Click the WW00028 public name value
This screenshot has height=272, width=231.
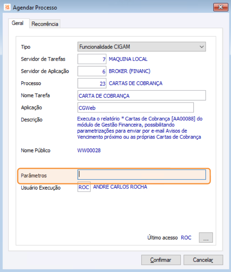pos(89,150)
